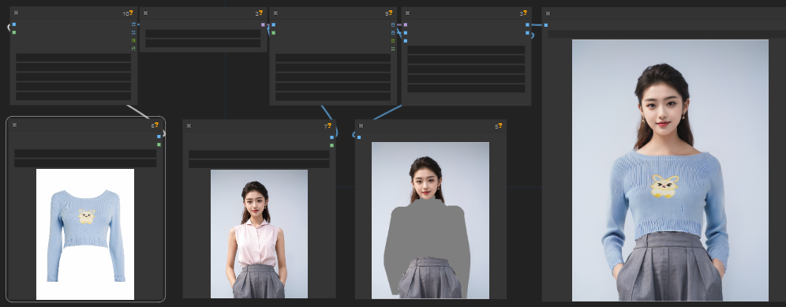This screenshot has width=786, height=307.
Task: Select node 10's top blue grid output
Action: 133,24
